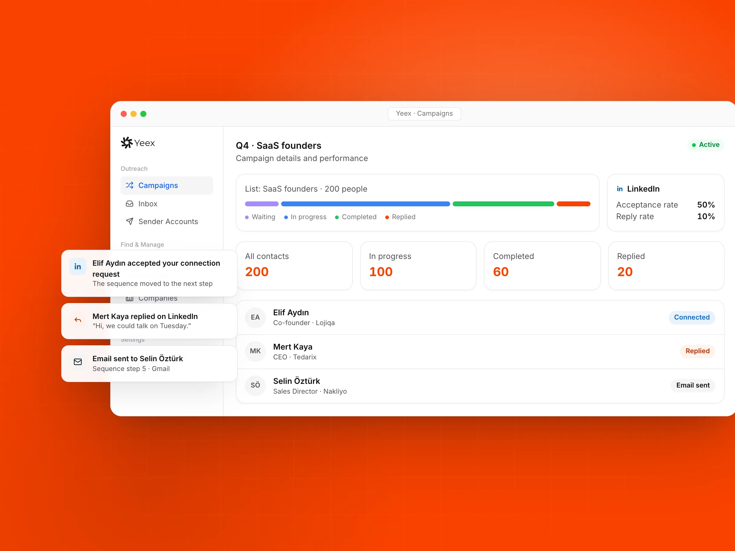Screen dimensions: 735x551
Task: Click the purple Waiting progress segment
Action: point(262,204)
